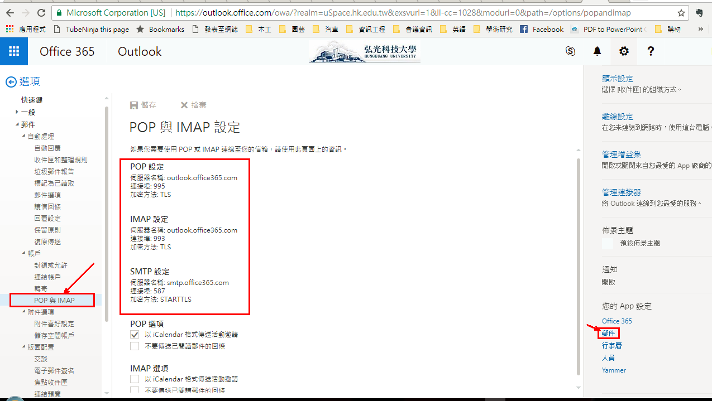Click the browser back arrow

10,12
